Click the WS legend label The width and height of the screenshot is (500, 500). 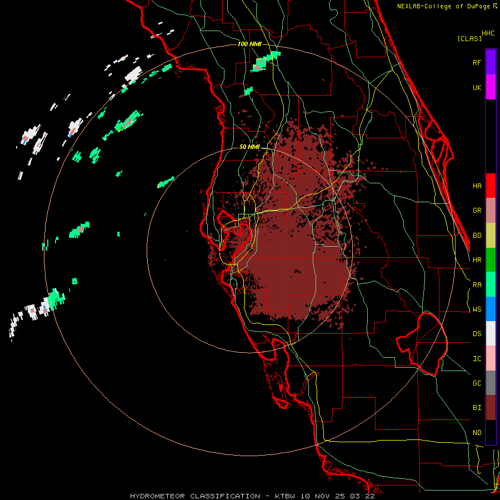tap(477, 309)
